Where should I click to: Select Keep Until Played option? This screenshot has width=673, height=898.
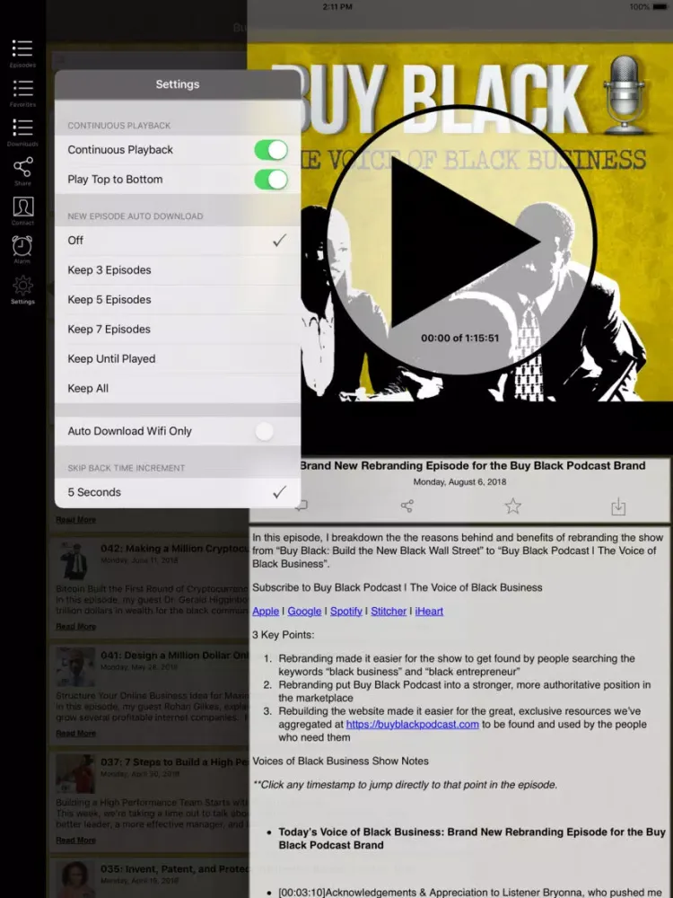178,359
